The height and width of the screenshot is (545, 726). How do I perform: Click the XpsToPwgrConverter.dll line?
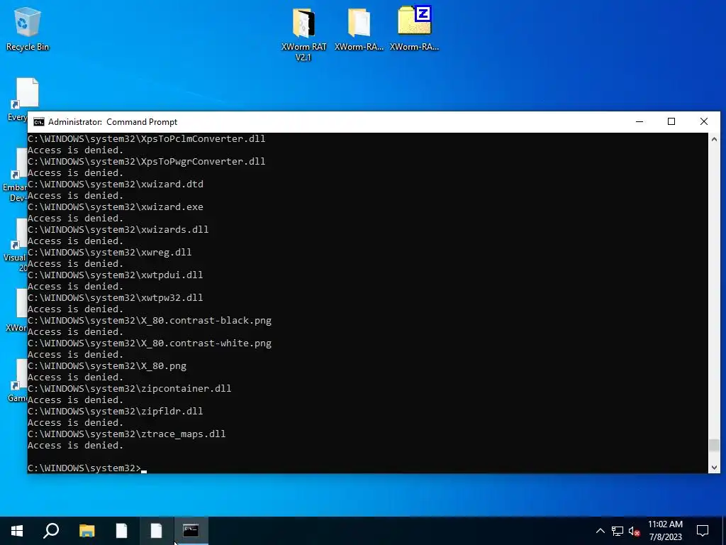click(x=146, y=161)
